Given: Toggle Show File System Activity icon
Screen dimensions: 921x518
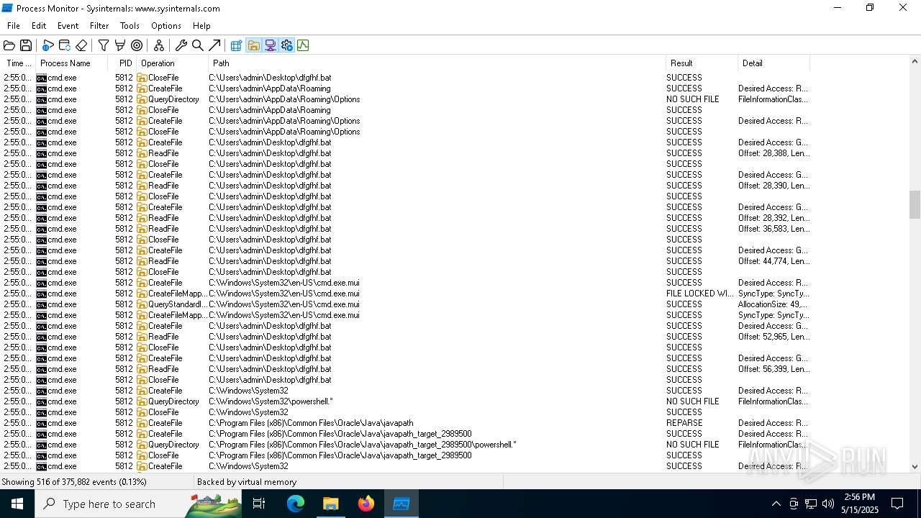Looking at the screenshot, I should (x=253, y=45).
